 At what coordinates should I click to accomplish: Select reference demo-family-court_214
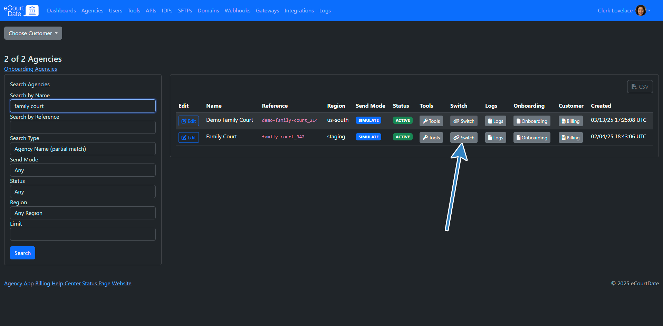click(290, 120)
